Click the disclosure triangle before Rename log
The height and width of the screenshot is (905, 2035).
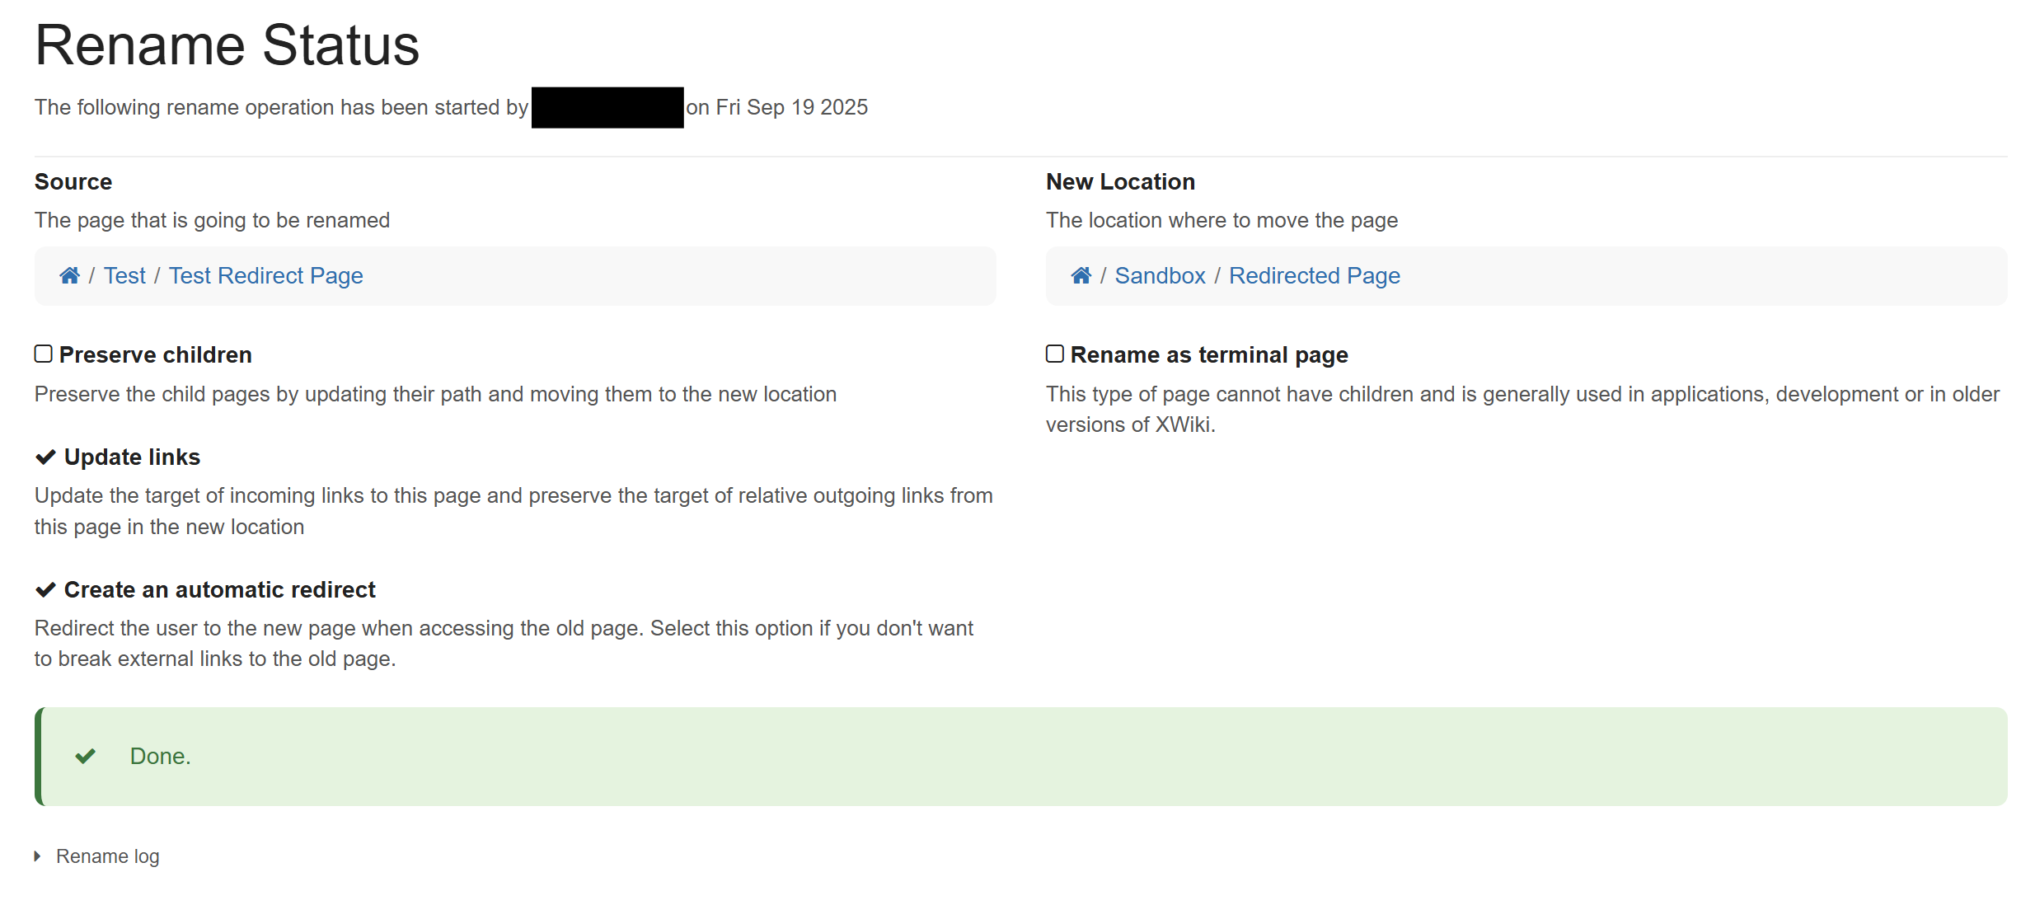(x=38, y=856)
